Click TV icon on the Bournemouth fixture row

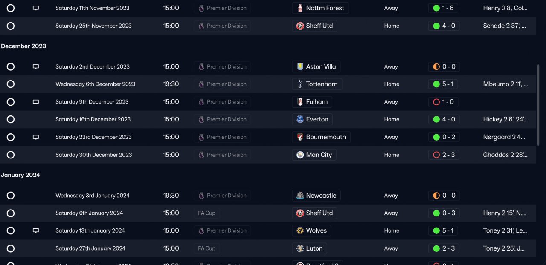[36, 137]
